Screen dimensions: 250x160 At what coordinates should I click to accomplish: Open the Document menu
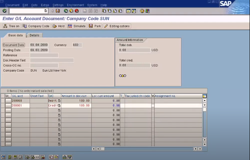[x=12, y=5]
